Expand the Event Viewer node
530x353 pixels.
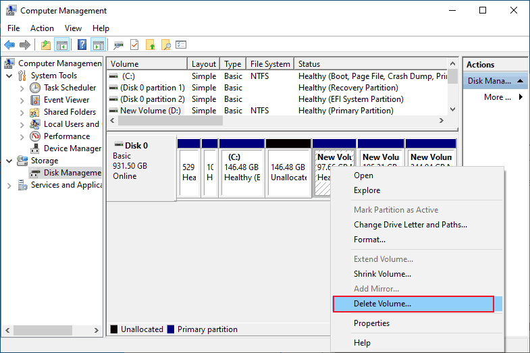(22, 101)
